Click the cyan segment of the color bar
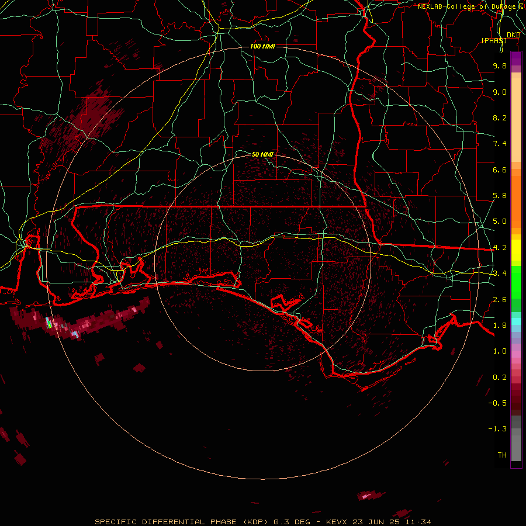Image resolution: width=526 pixels, height=526 pixels. coord(516,321)
